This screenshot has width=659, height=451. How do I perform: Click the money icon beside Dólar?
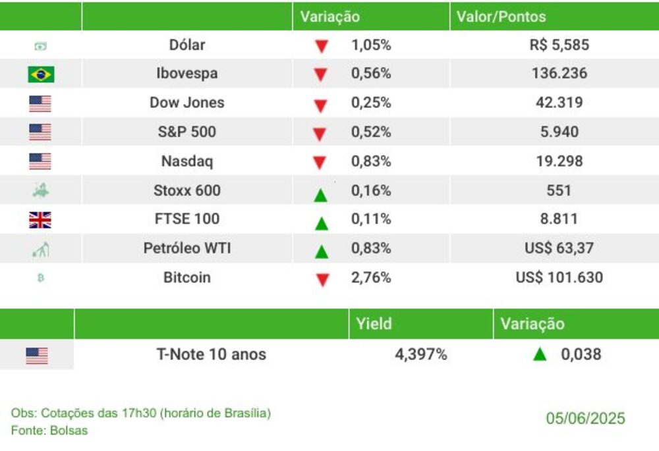coord(41,46)
